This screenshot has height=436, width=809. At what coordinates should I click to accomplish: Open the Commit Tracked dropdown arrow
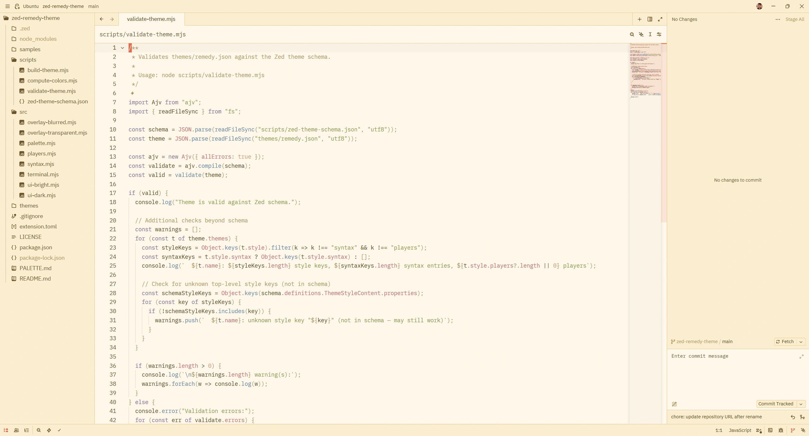pos(801,404)
